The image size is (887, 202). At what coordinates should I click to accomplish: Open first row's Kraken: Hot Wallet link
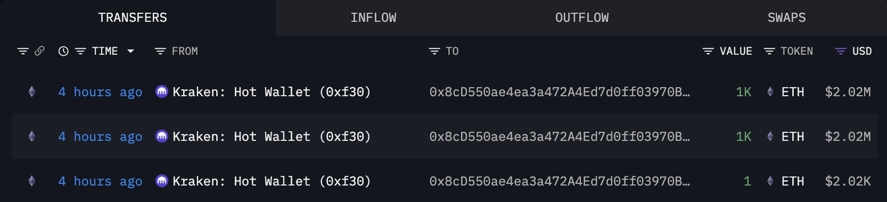point(272,92)
